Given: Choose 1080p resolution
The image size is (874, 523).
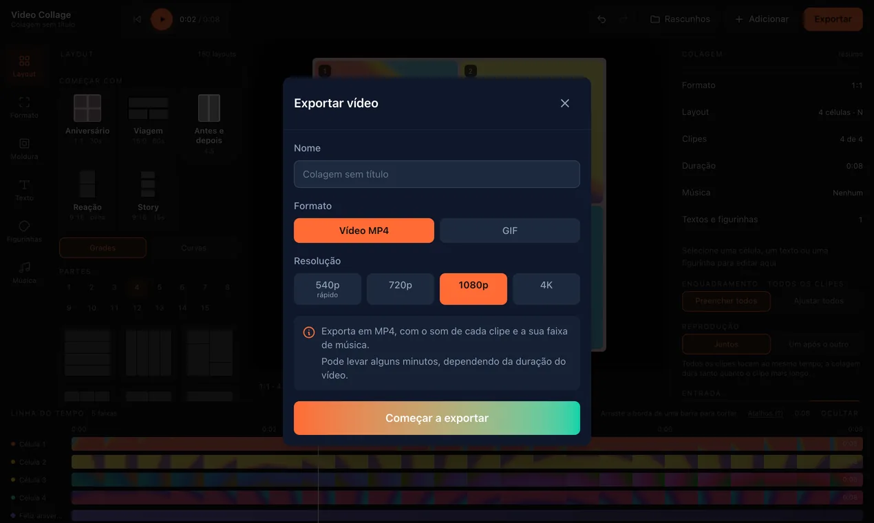Looking at the screenshot, I should click(x=473, y=289).
